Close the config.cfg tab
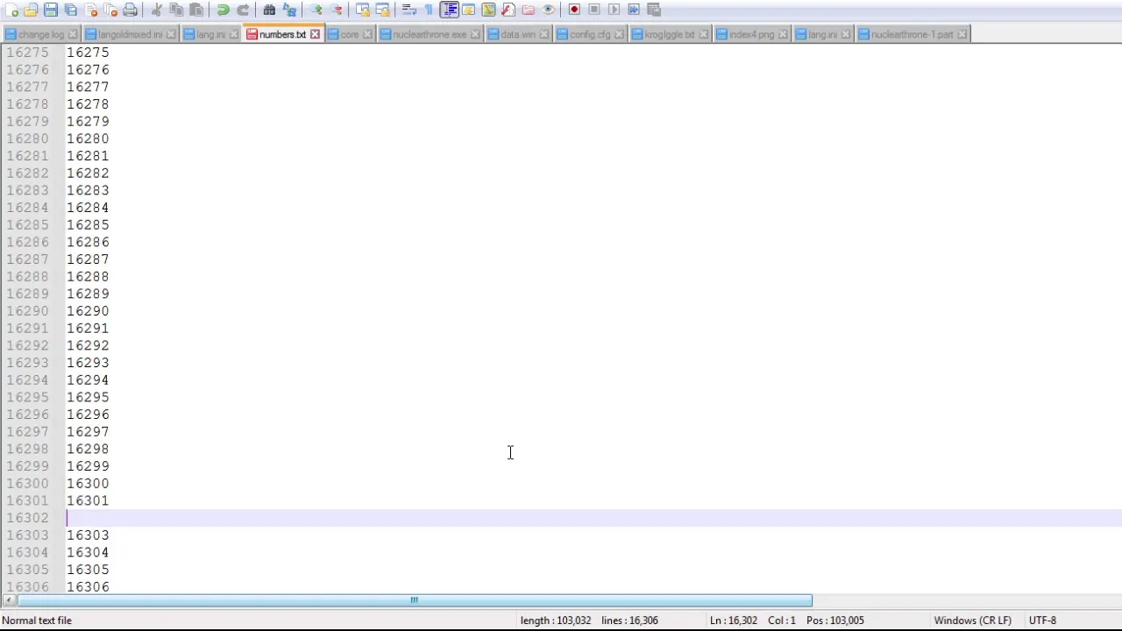Viewport: 1122px width, 631px height. (619, 34)
